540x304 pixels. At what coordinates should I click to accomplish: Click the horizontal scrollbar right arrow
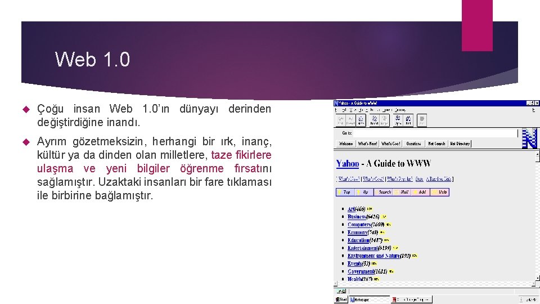click(533, 284)
